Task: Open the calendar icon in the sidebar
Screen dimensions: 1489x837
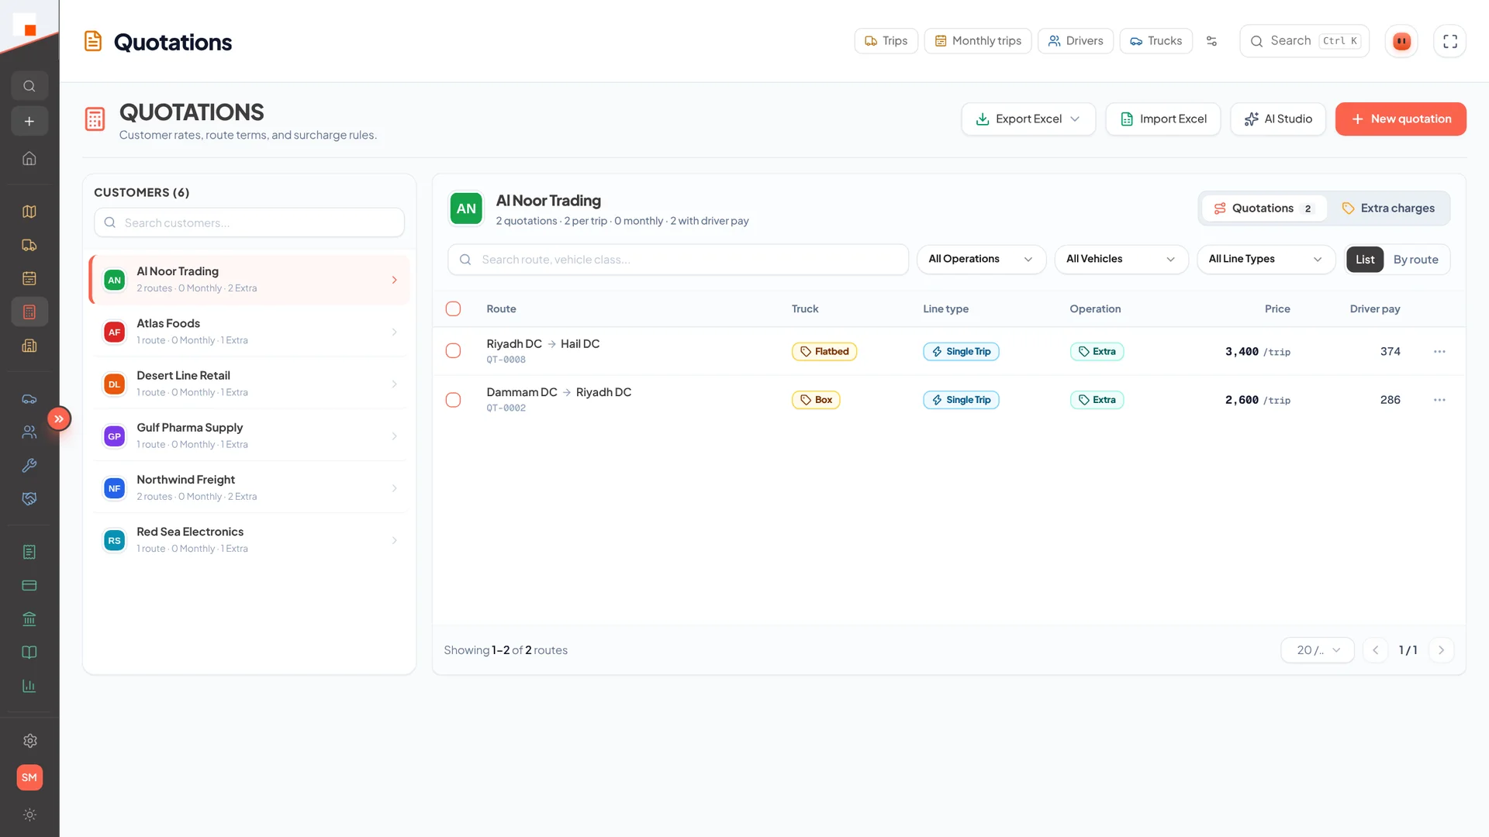Action: (29, 278)
